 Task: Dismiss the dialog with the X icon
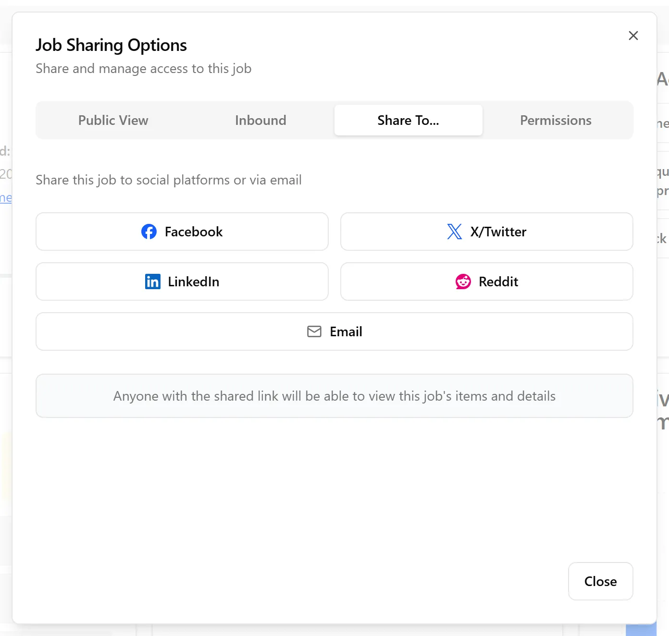pyautogui.click(x=633, y=36)
